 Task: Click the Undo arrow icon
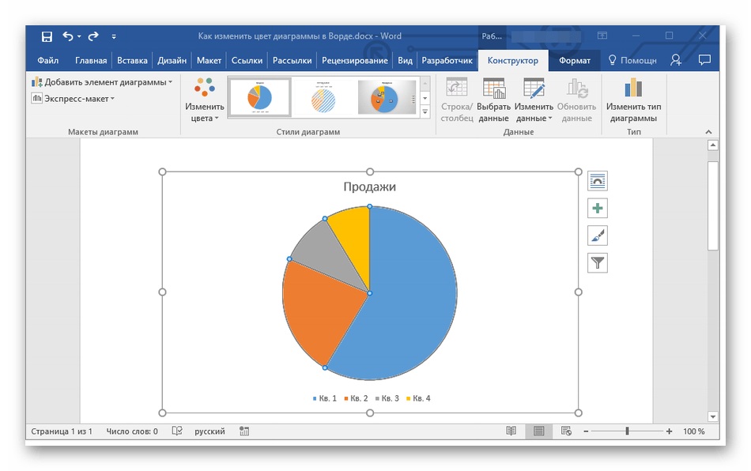pyautogui.click(x=68, y=36)
